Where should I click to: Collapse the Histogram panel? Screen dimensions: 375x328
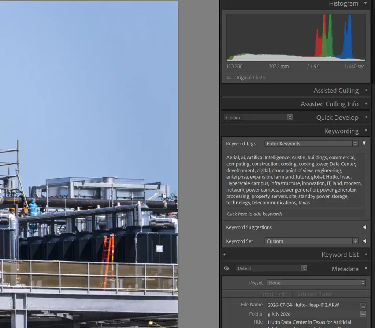click(x=365, y=3)
